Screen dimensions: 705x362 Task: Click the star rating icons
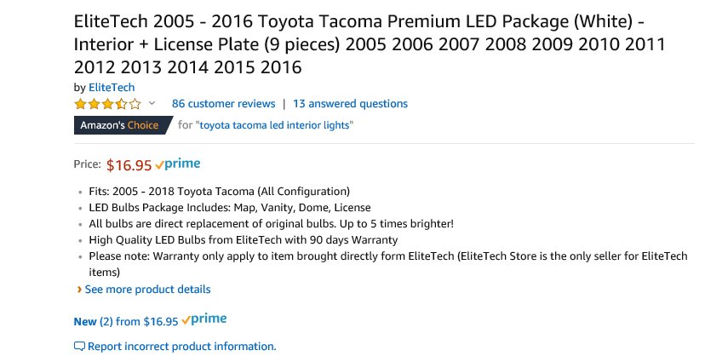(x=107, y=104)
